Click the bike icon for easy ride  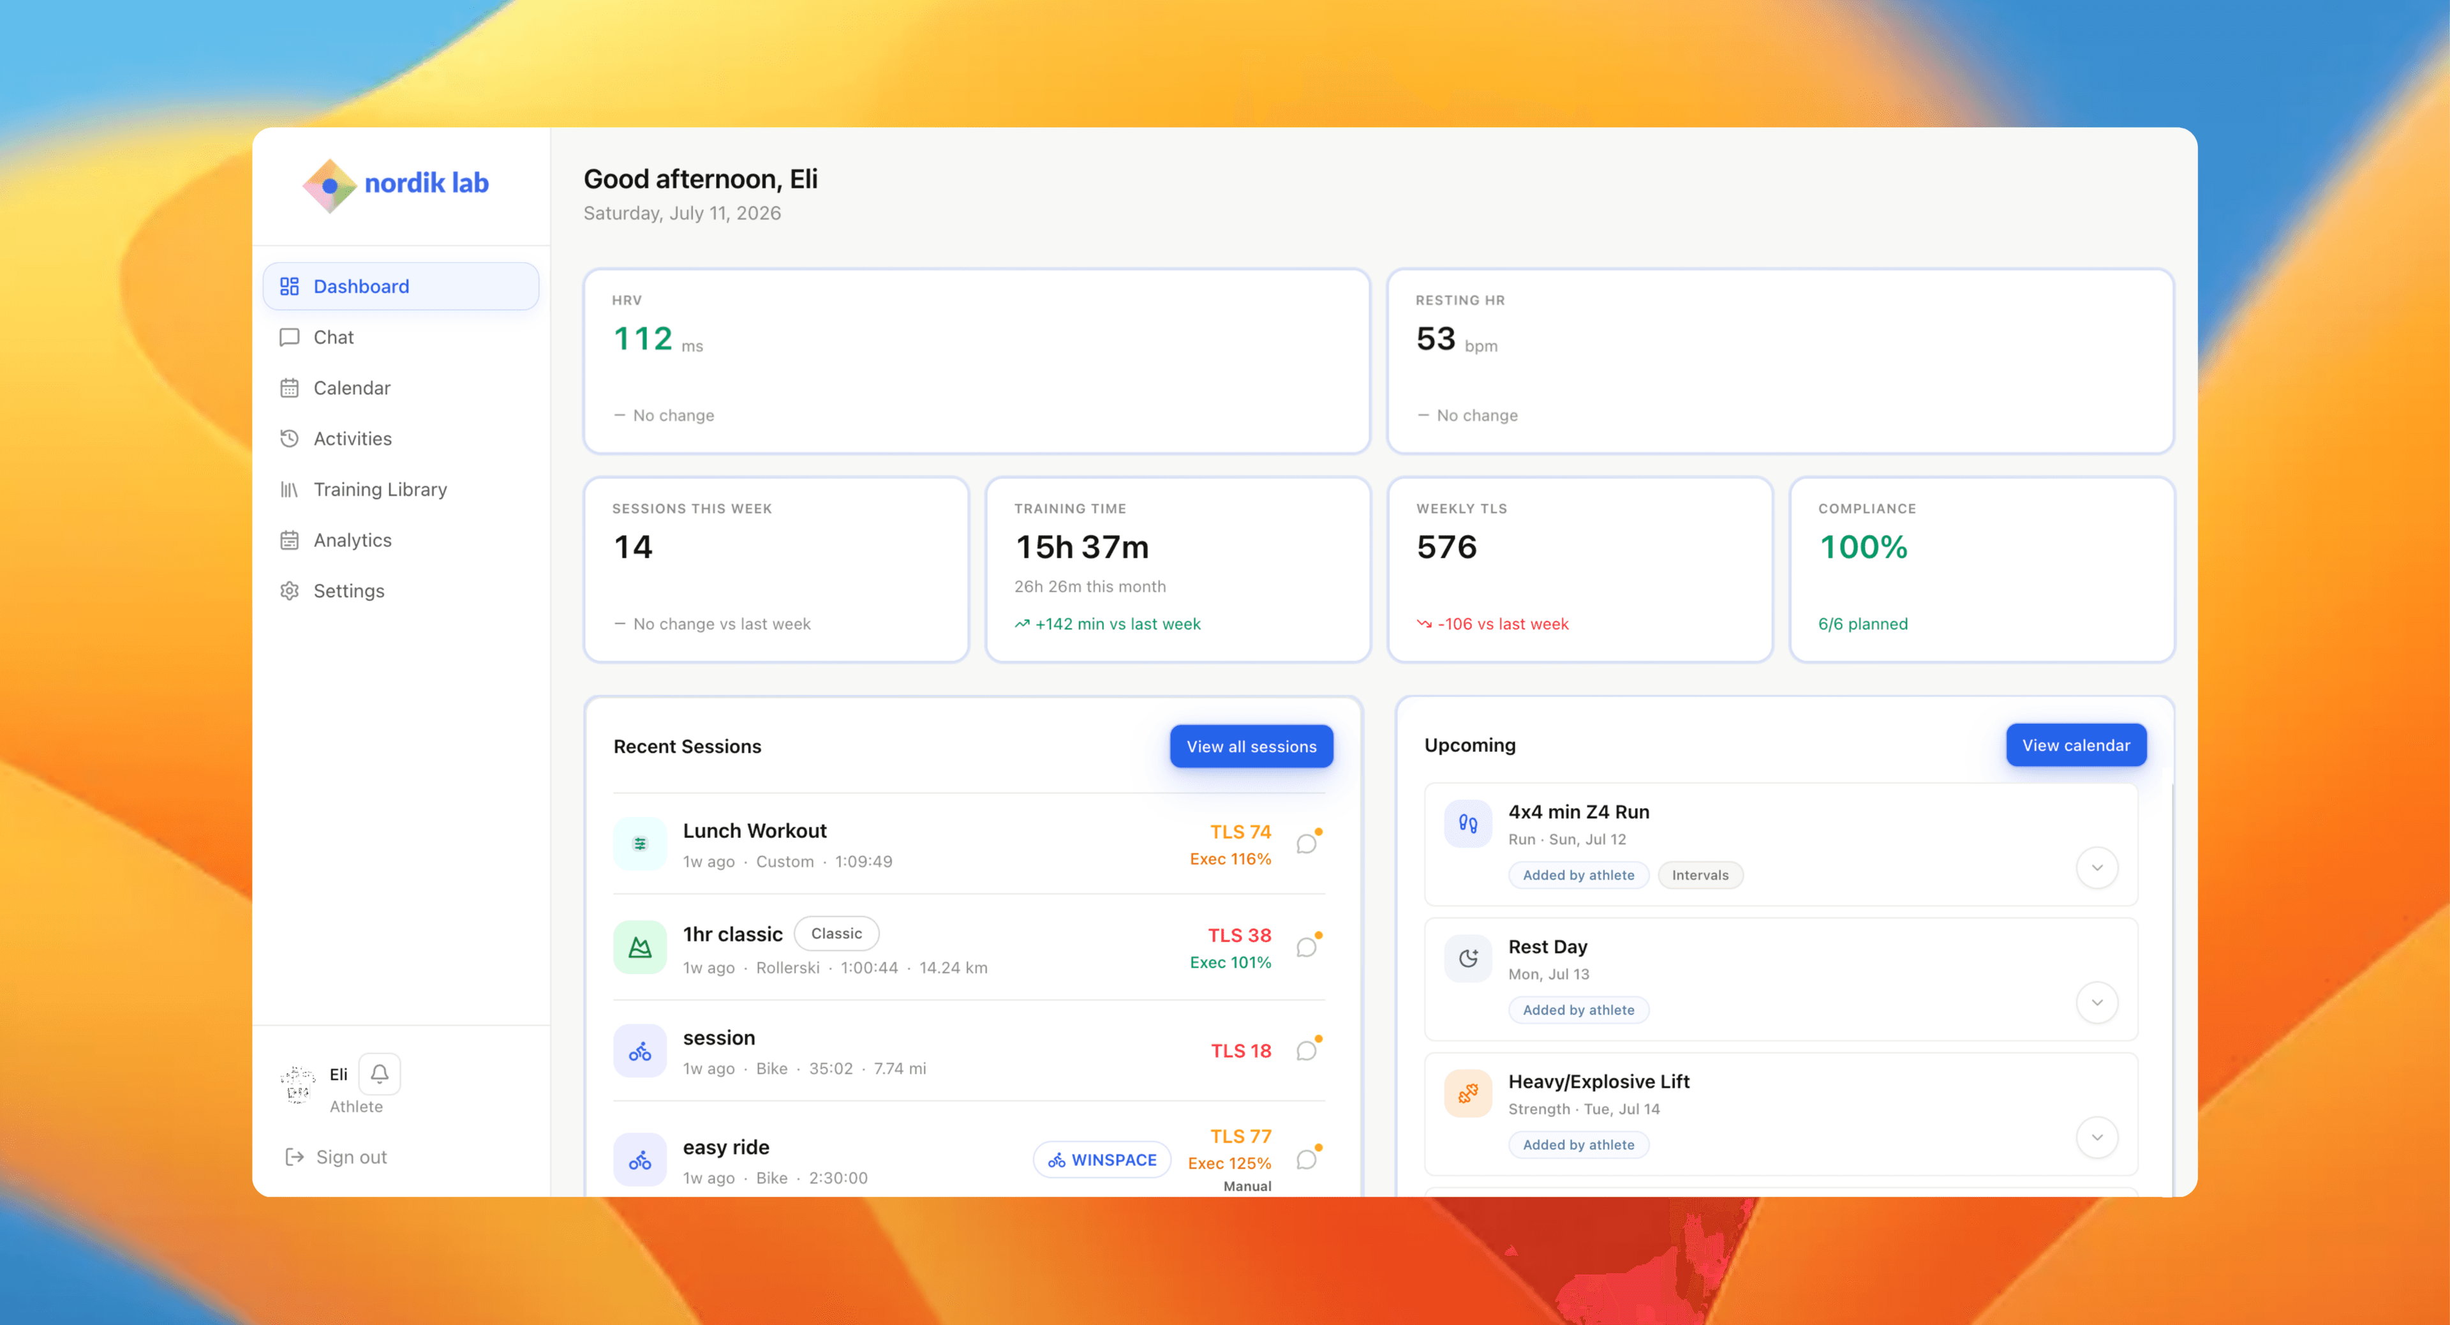640,1160
